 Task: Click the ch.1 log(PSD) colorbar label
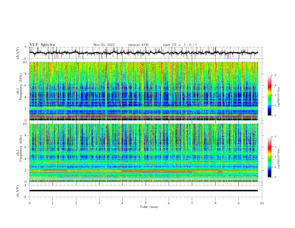coord(279,97)
